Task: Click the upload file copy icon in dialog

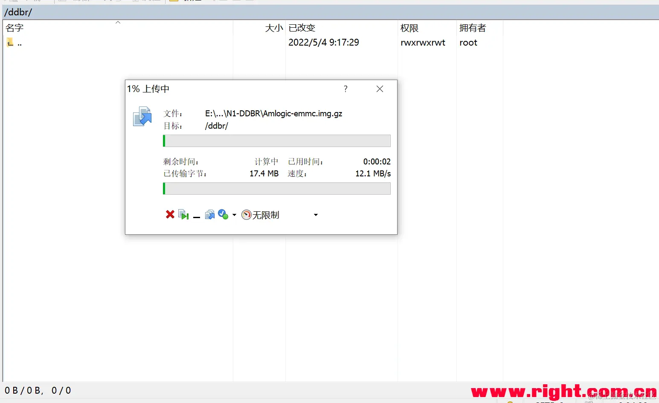Action: point(142,117)
